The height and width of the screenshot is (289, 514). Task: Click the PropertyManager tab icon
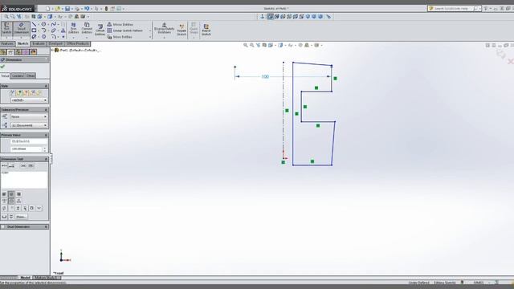(x=10, y=51)
